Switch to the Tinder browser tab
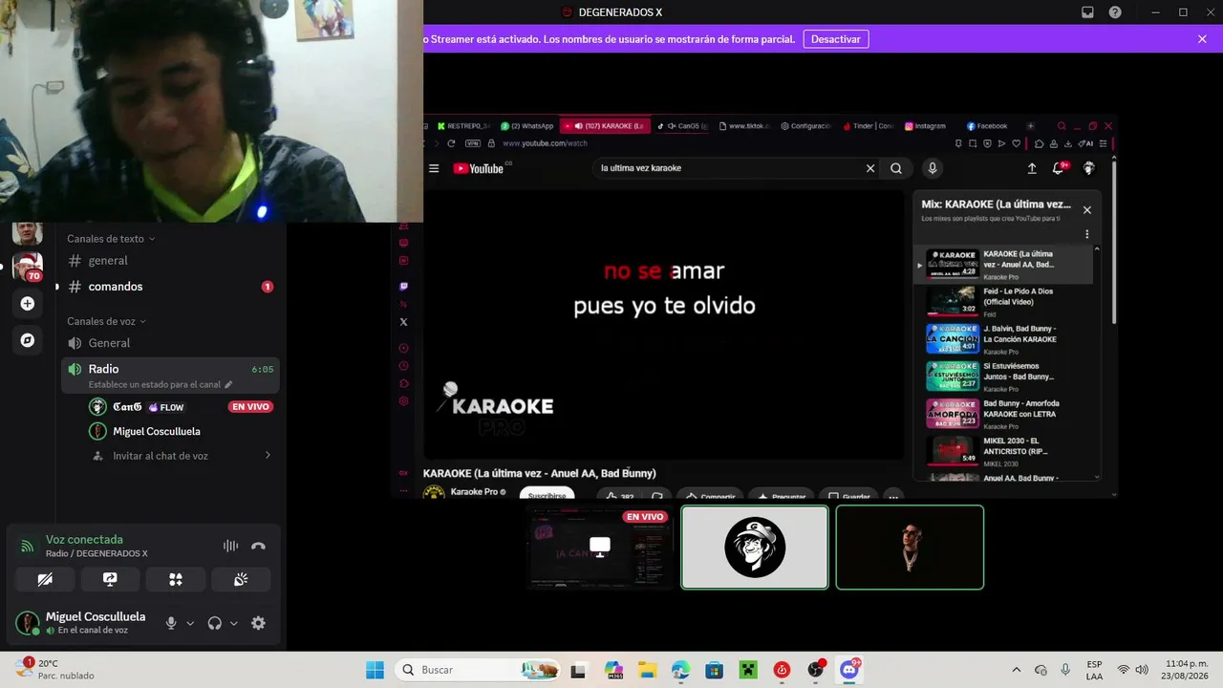The image size is (1223, 688). pos(869,126)
